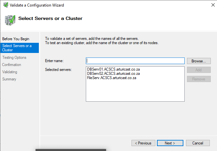Open the Testing Options step
This screenshot has width=217, height=151.
pos(14,58)
